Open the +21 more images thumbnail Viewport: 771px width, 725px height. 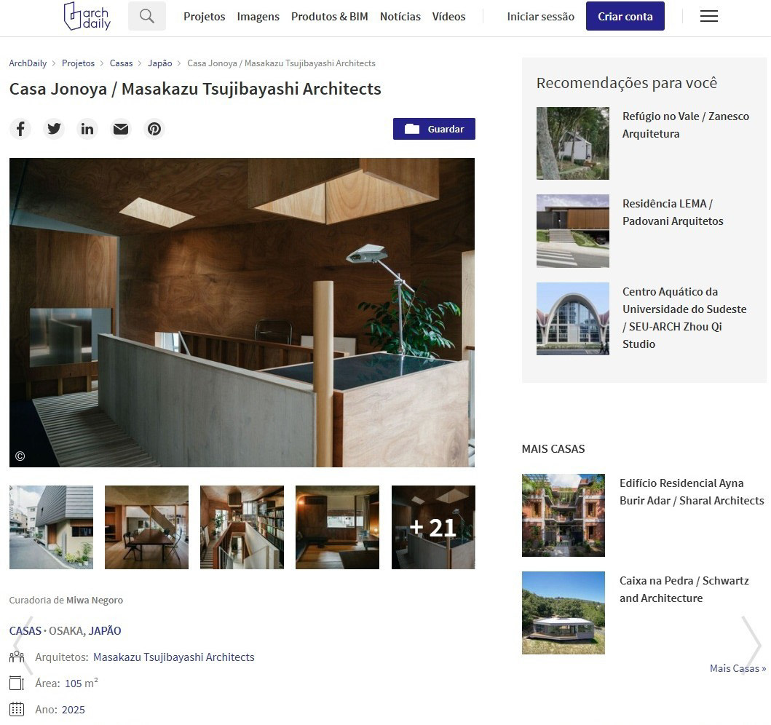[433, 528]
